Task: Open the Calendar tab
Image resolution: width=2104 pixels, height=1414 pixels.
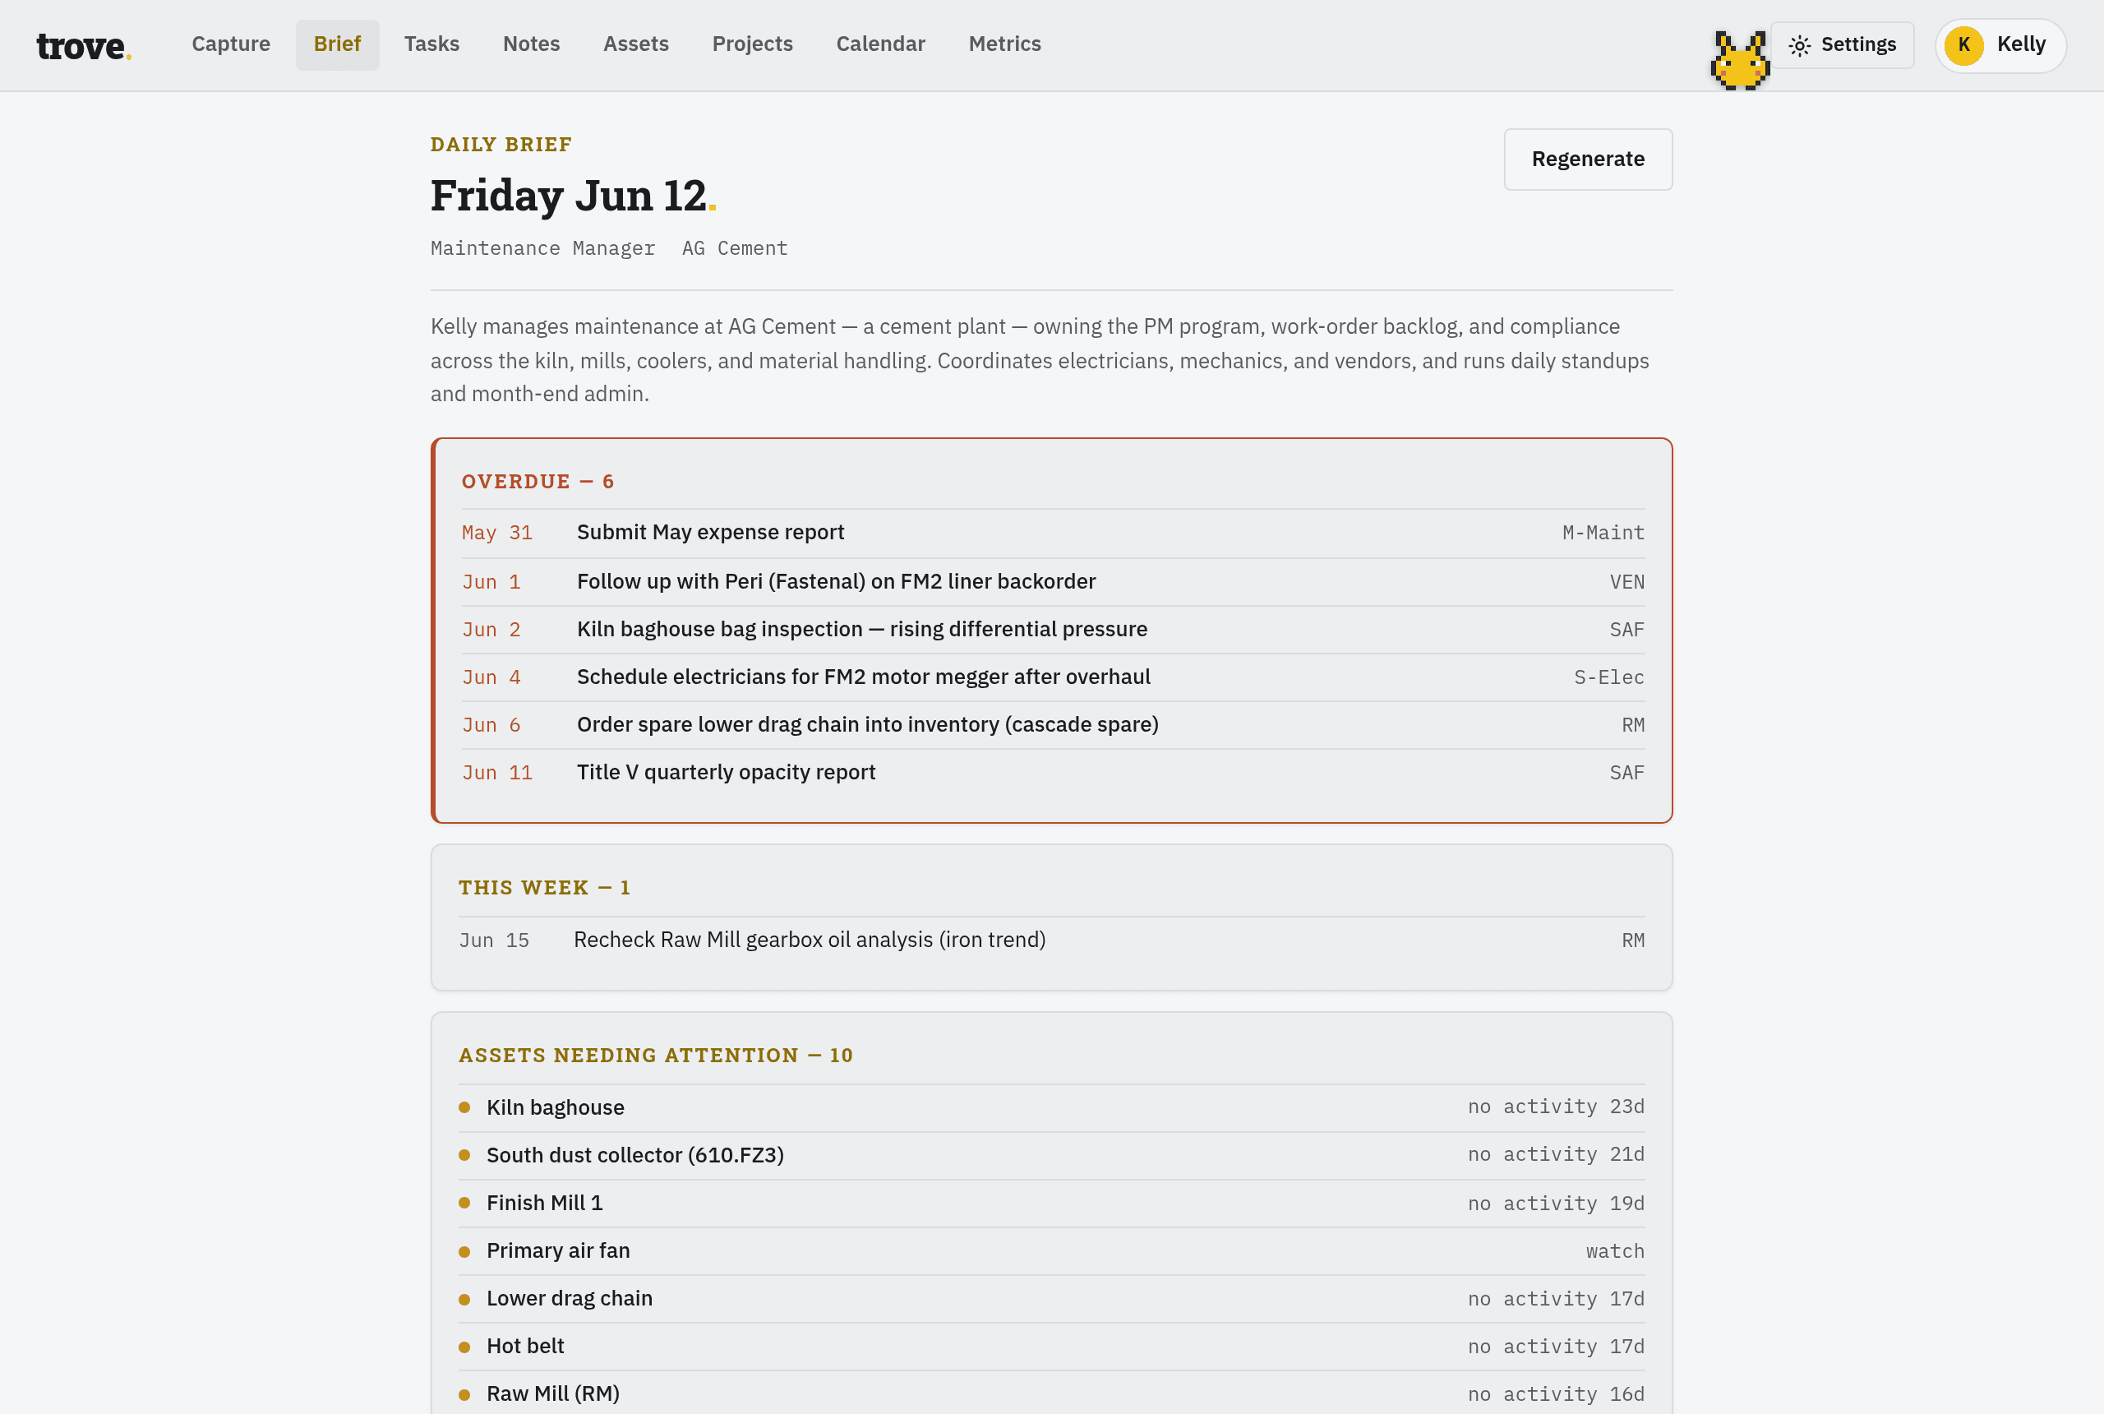Action: click(x=880, y=44)
